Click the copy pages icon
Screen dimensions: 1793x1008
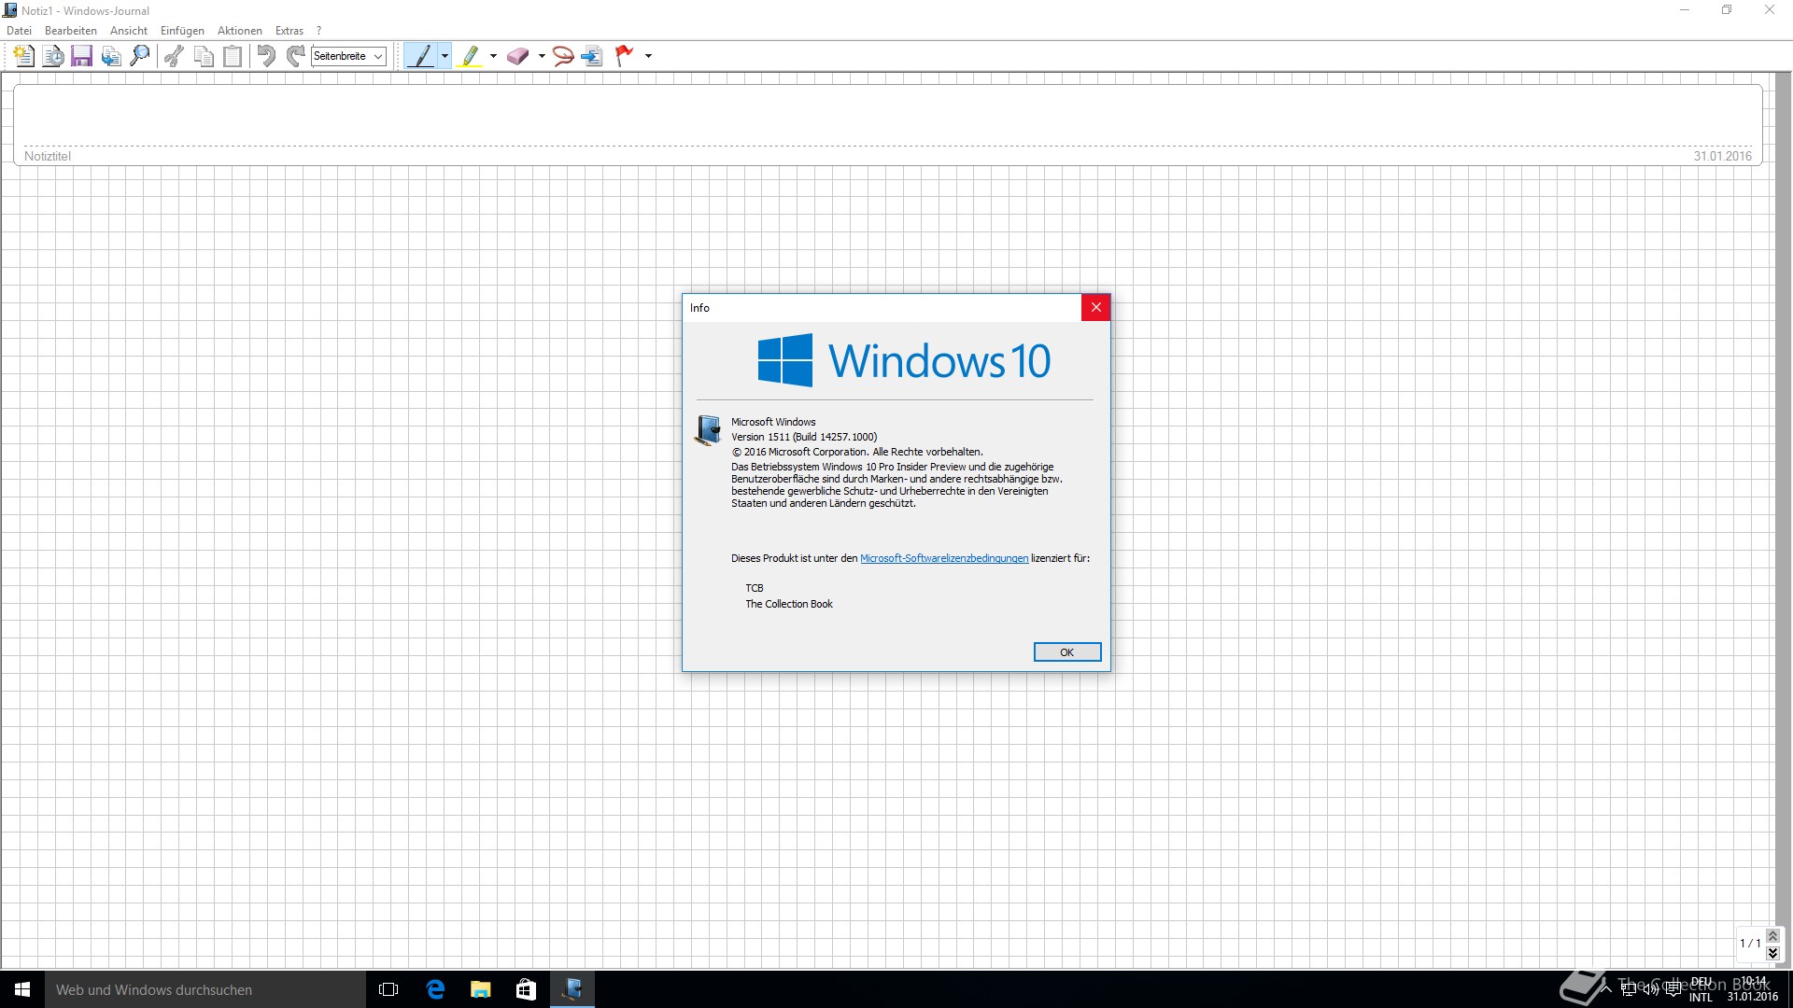[204, 56]
